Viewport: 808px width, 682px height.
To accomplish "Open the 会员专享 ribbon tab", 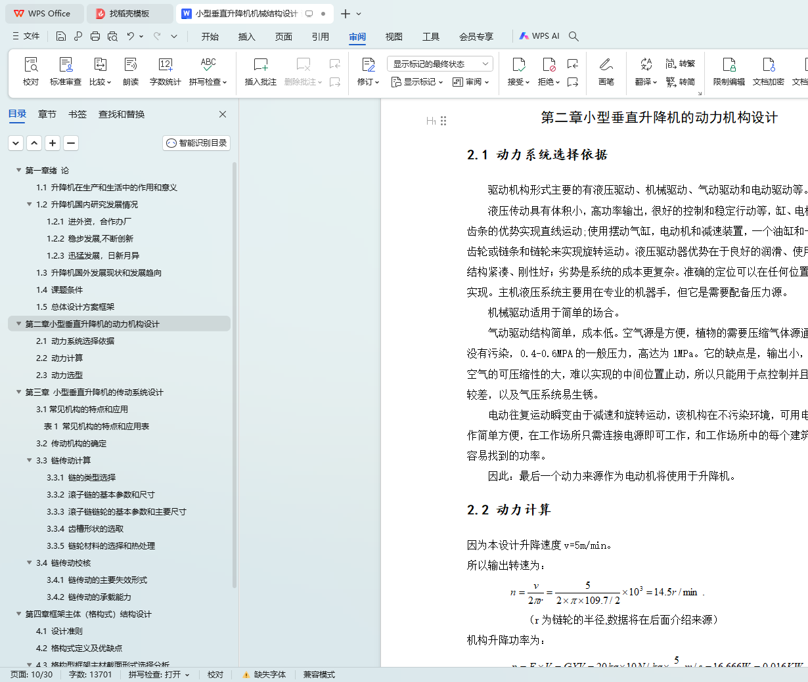I will tap(476, 37).
